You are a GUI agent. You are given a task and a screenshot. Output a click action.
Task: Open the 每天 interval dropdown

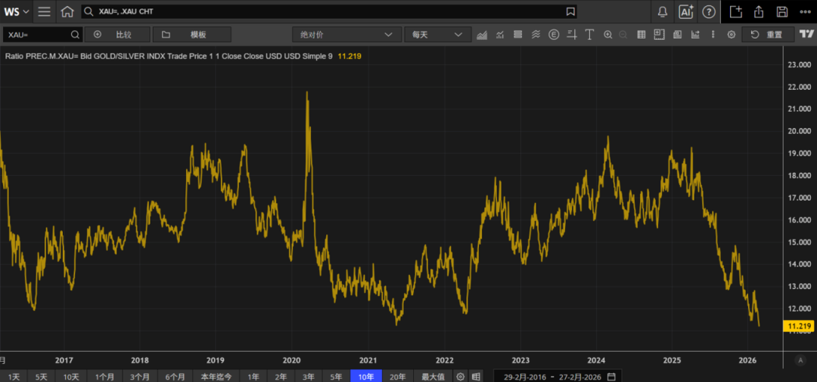click(437, 35)
